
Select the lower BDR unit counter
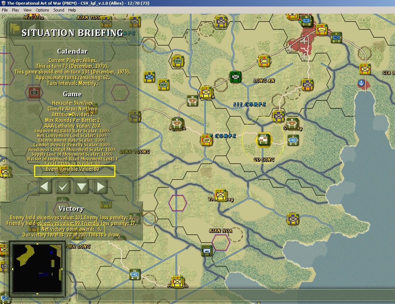(x=164, y=85)
